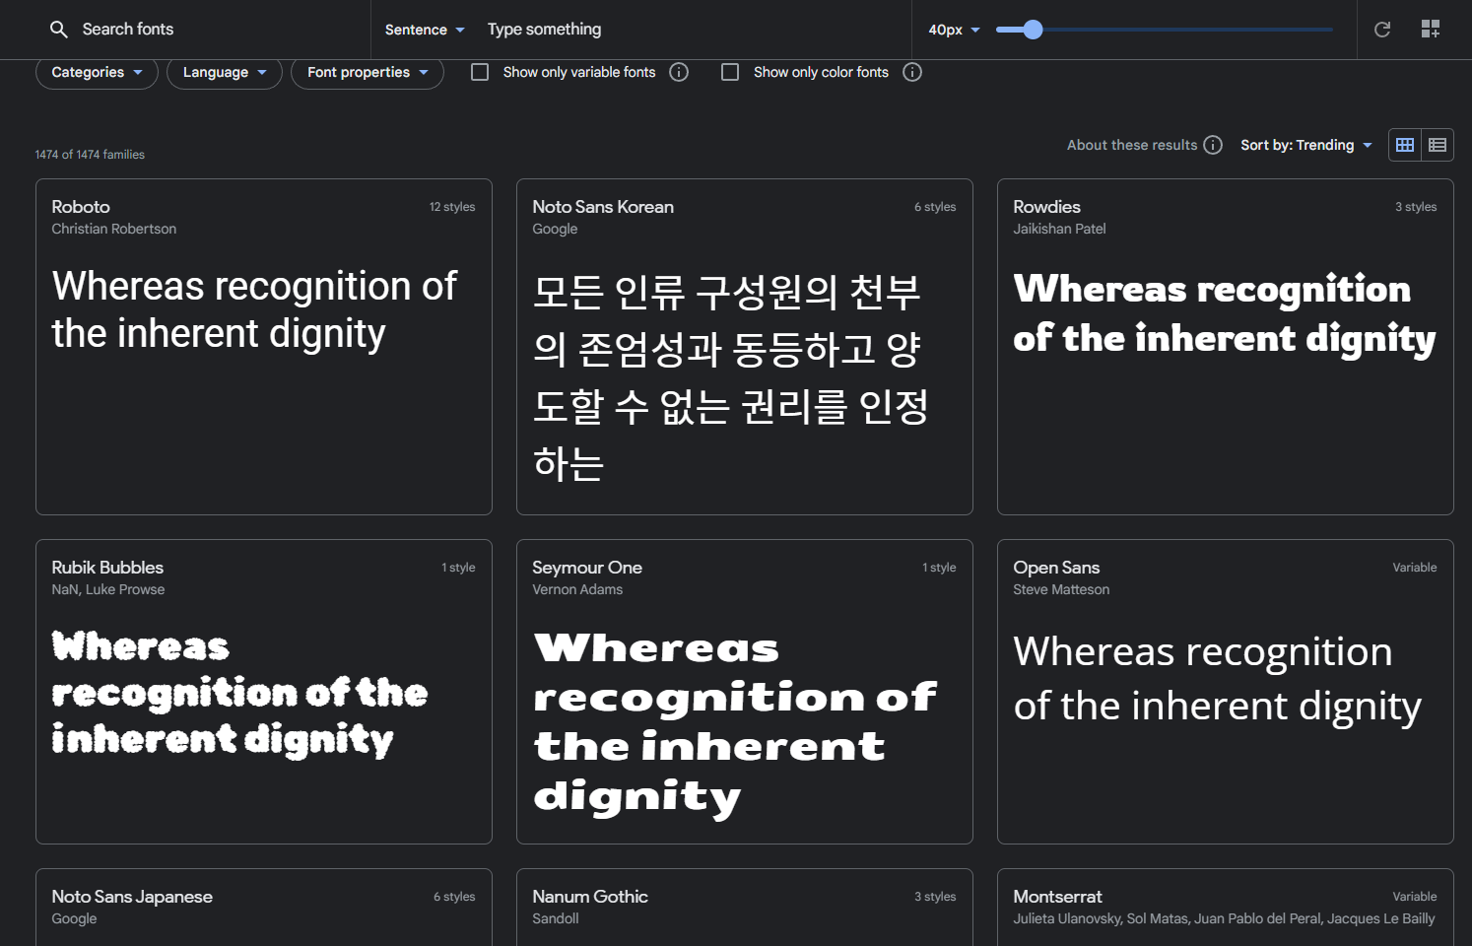Click 'Steve Matteson' author text
Image resolution: width=1472 pixels, height=946 pixels.
pyautogui.click(x=1061, y=589)
